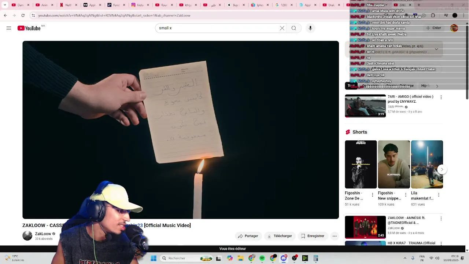Launch Copilot from the taskbar
The height and width of the screenshot is (264, 469).
pos(230,258)
